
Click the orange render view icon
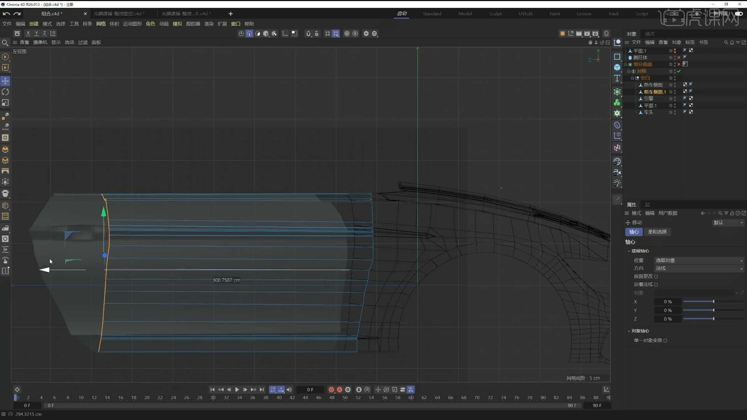point(563,33)
